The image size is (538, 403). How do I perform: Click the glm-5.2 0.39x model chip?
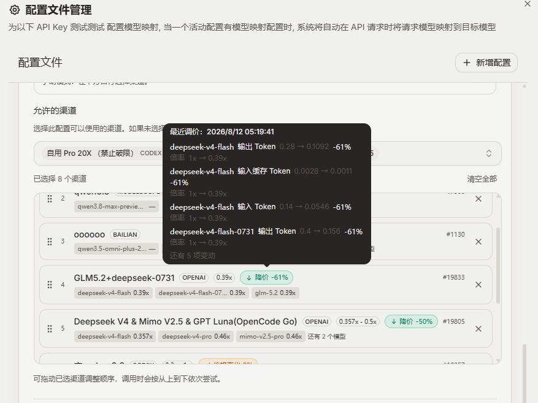click(x=275, y=293)
